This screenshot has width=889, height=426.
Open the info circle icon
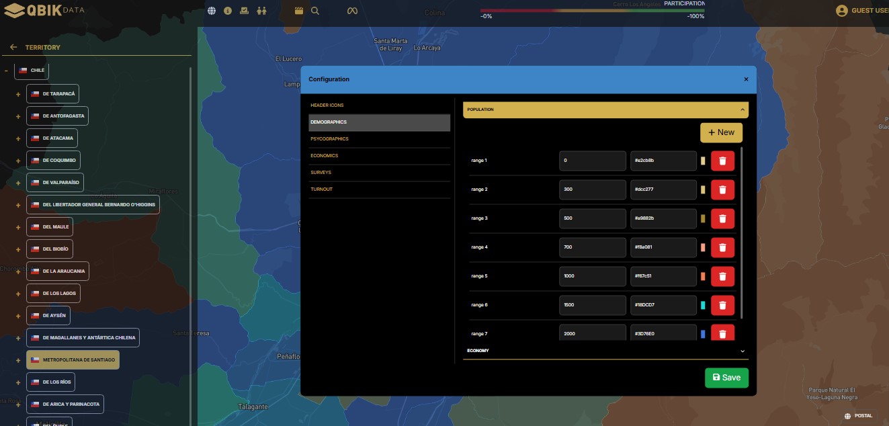tap(228, 11)
